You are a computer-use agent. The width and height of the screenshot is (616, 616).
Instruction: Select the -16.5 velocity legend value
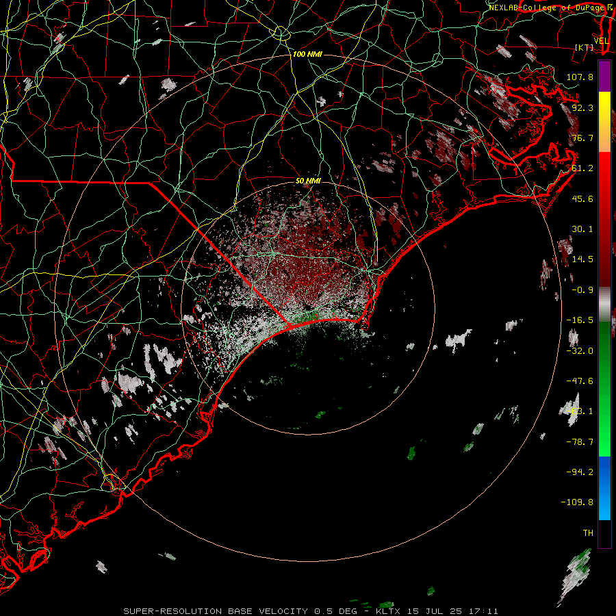point(580,320)
